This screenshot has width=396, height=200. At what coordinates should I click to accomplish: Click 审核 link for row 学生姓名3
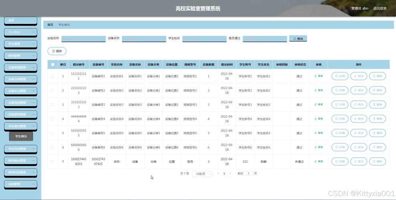pos(319,104)
